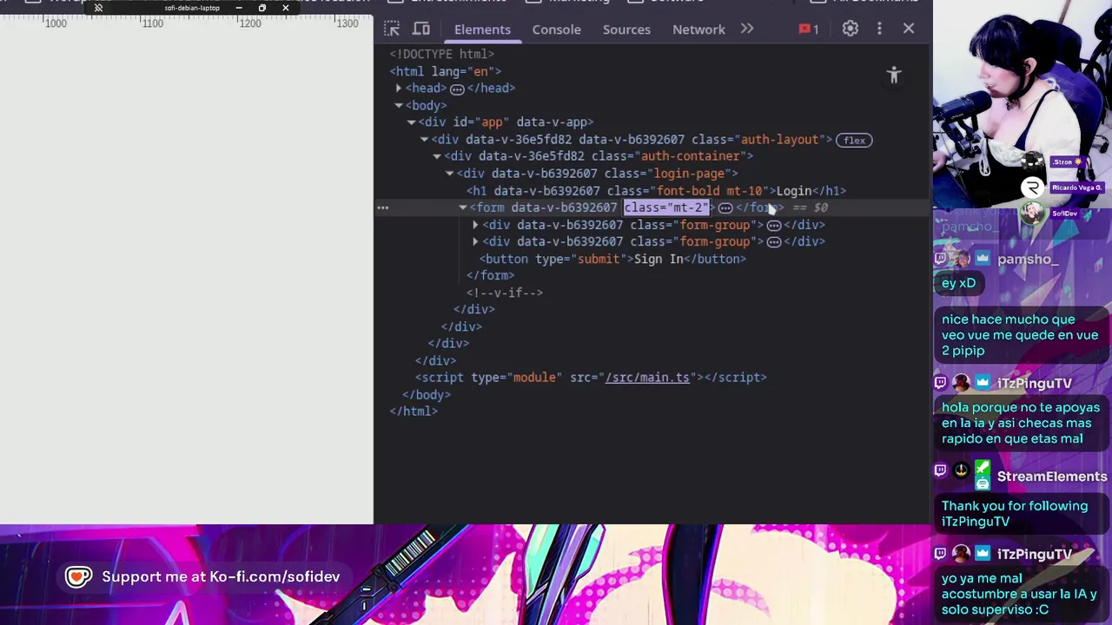Select the Sign In button element row
Screen dimensions: 1112x625
click(x=612, y=259)
